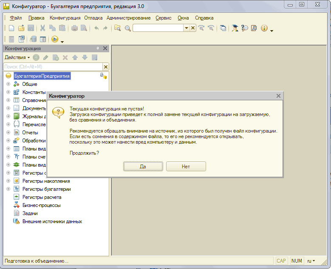Expand the Регистры накопления node
This screenshot has height=269, width=331.
point(8,181)
